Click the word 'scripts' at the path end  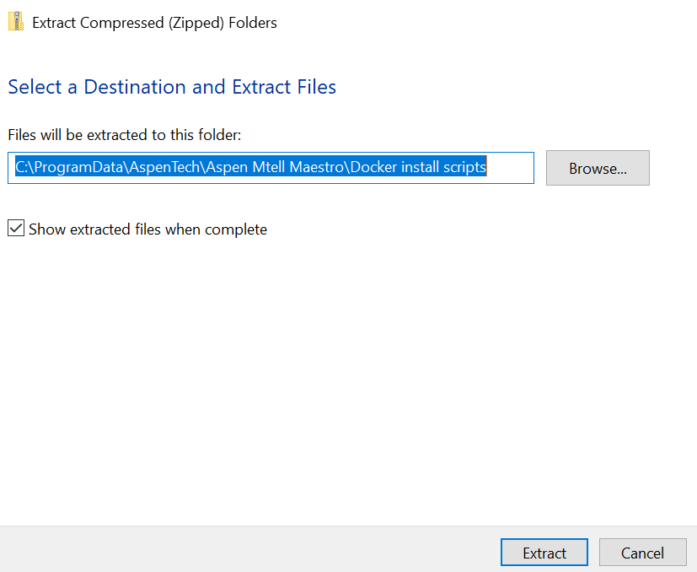pyautogui.click(x=464, y=167)
